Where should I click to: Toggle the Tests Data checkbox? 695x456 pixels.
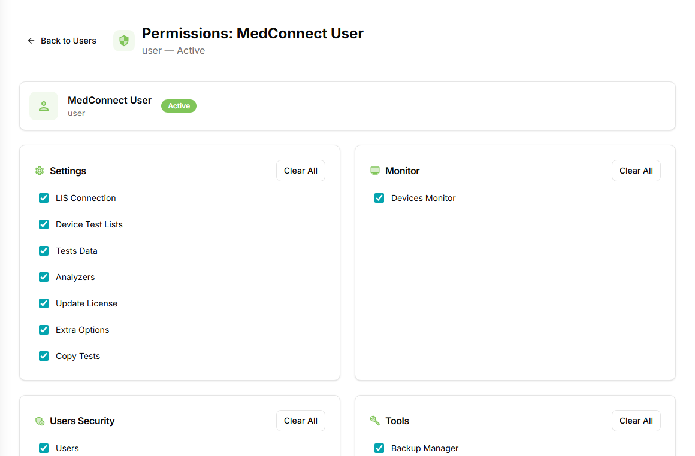(x=43, y=251)
